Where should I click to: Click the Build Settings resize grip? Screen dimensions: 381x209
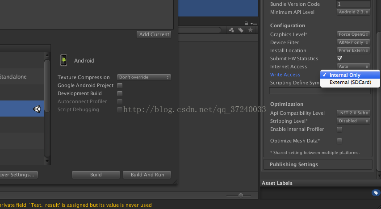coord(175,182)
